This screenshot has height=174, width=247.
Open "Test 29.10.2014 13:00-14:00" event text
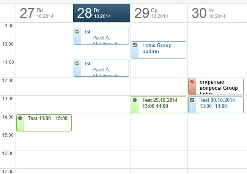click(160, 103)
